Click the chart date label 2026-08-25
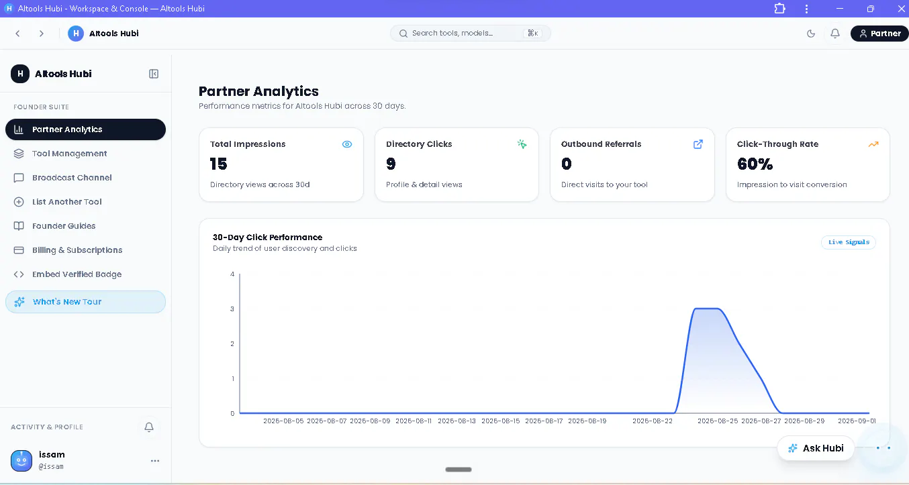 (718, 421)
